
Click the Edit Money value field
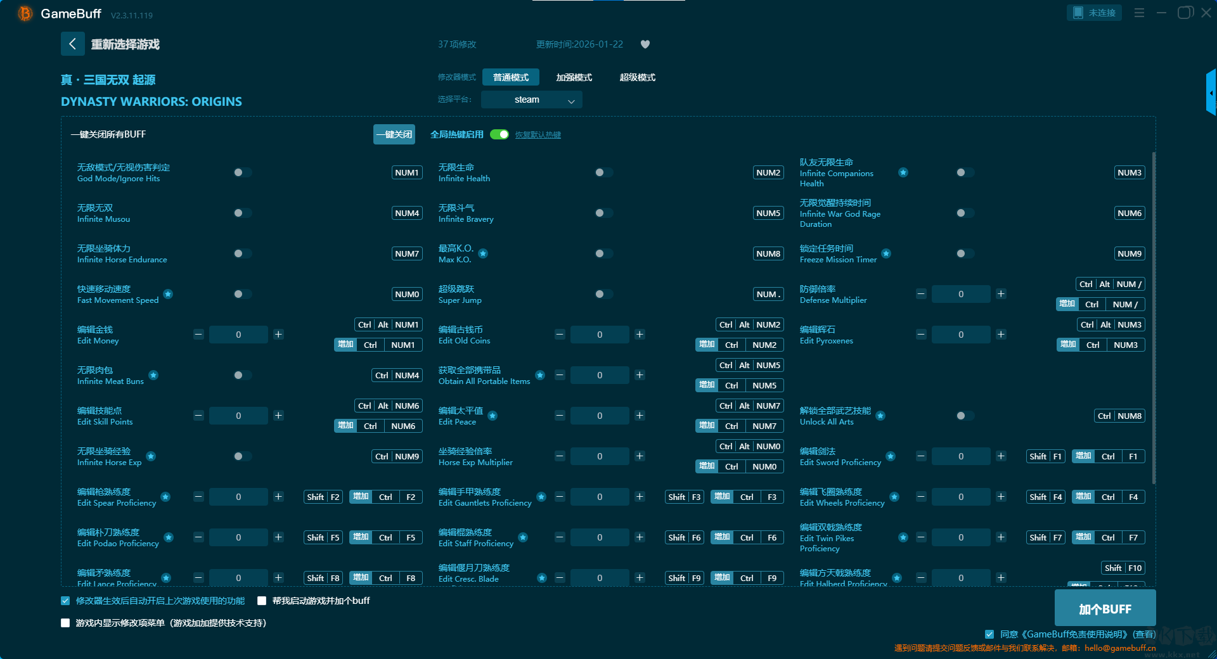pyautogui.click(x=238, y=335)
